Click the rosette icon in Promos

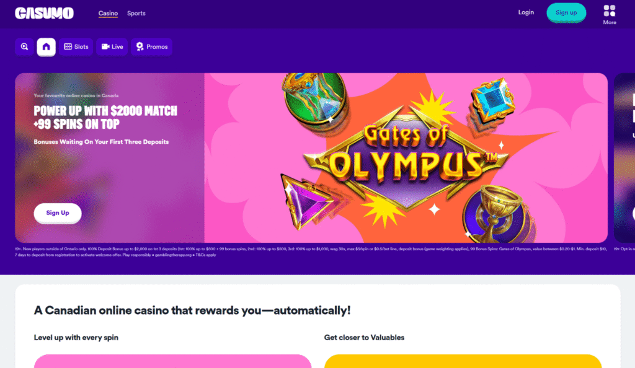point(140,46)
